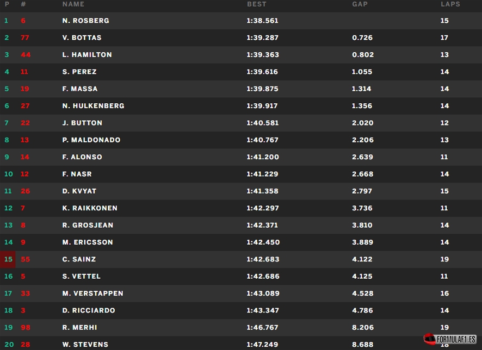The height and width of the screenshot is (350, 482).
Task: Click the LAPS column header
Action: 450,4
